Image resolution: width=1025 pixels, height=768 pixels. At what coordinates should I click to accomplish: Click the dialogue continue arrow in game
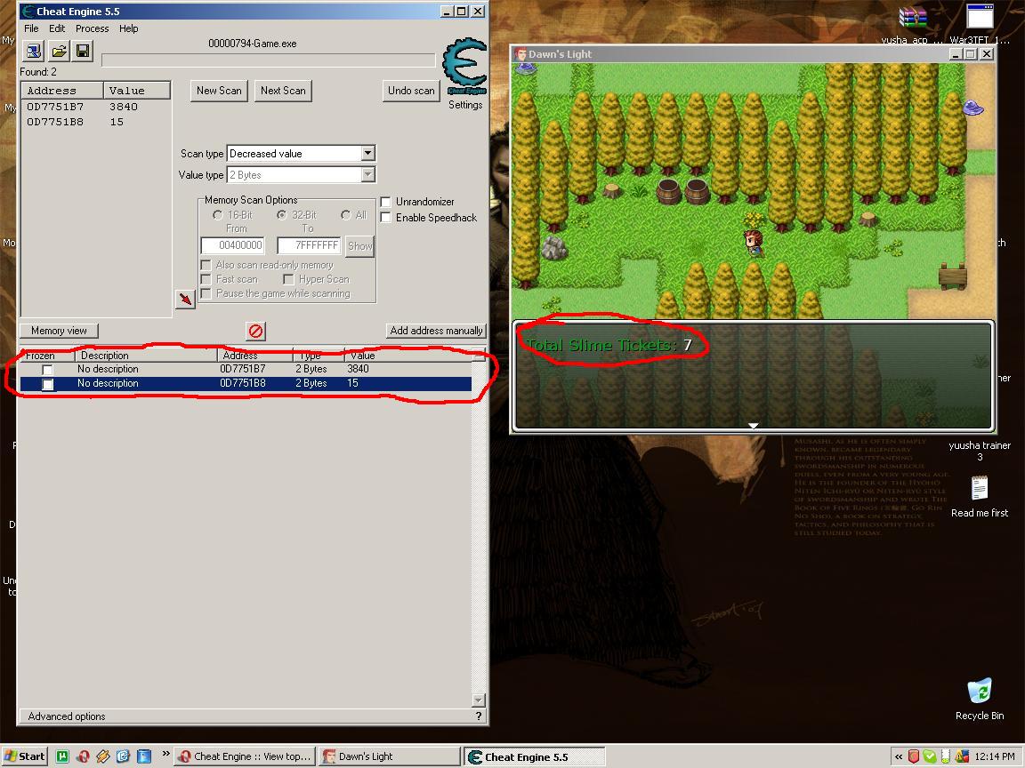[x=753, y=425]
